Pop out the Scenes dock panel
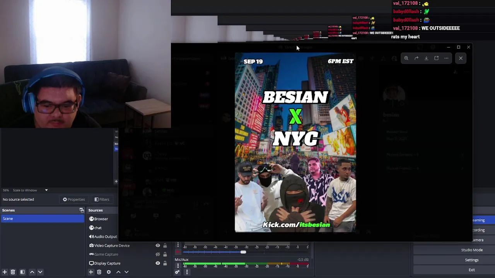Screen dimensions: 495x278 [x=82, y=210]
